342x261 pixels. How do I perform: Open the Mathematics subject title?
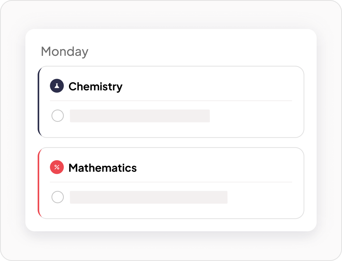coord(103,168)
